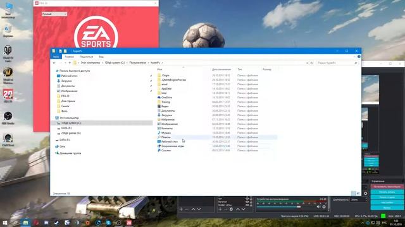The width and height of the screenshot is (405, 227).
Task: Select the Контакты folder icon
Action: [x=159, y=128]
